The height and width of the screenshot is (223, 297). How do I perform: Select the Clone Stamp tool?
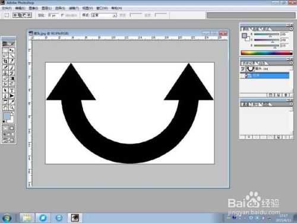point(5,73)
